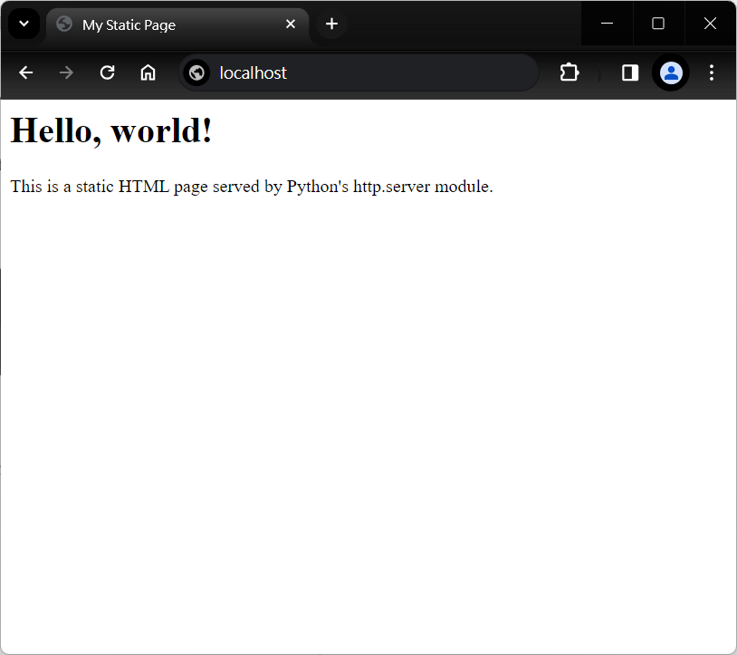Open the tab search chevron
The height and width of the screenshot is (655, 737).
tap(24, 24)
